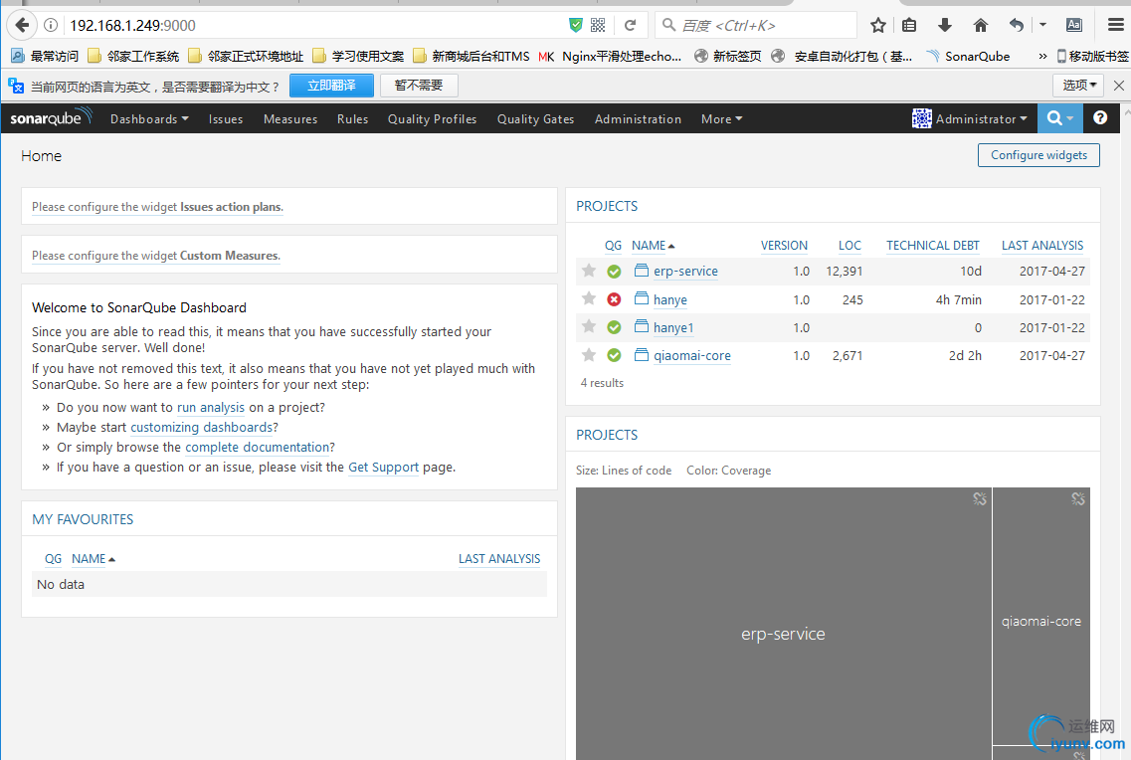Open the Administration menu item
1131x760 pixels.
638,119
